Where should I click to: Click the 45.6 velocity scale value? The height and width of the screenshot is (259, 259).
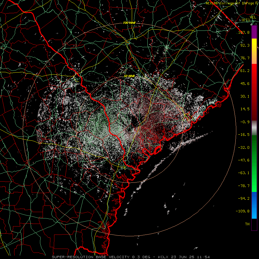(245, 83)
